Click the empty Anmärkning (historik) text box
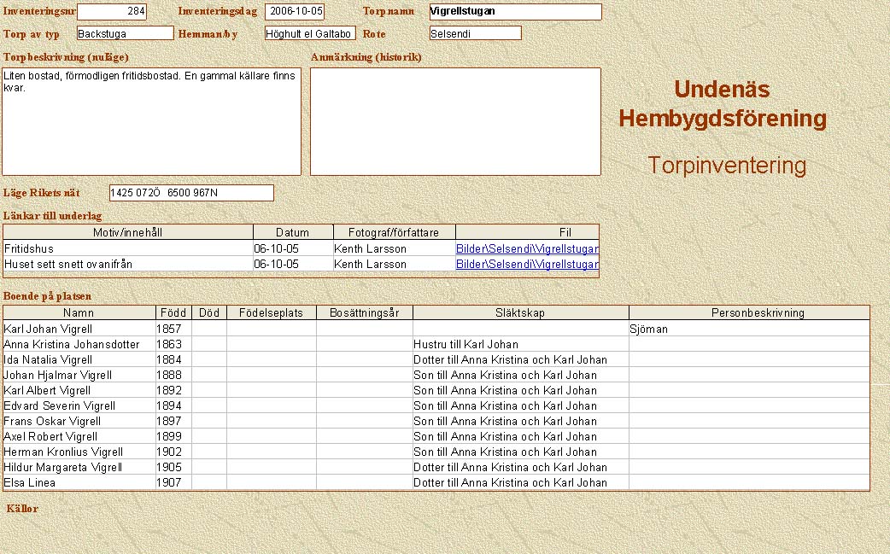This screenshot has height=554, width=890. pos(455,121)
